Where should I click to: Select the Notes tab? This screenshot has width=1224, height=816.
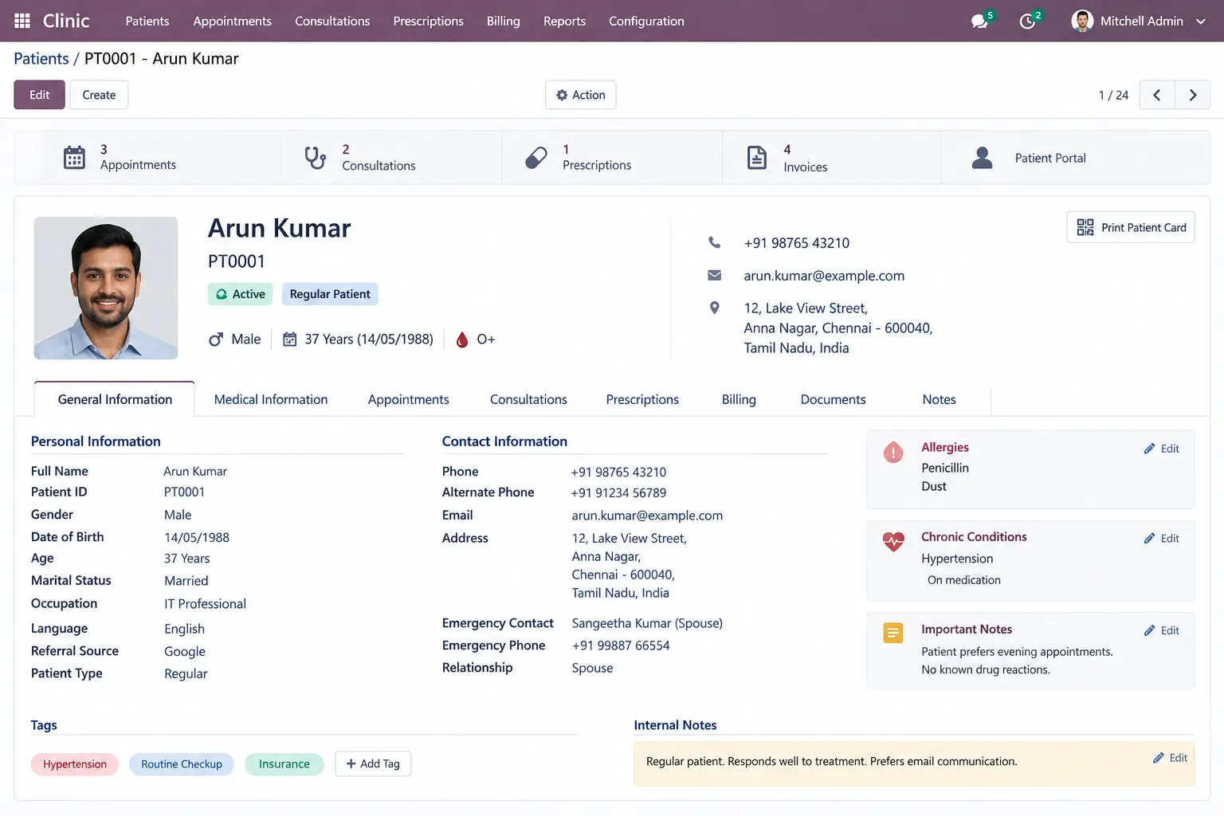point(939,399)
